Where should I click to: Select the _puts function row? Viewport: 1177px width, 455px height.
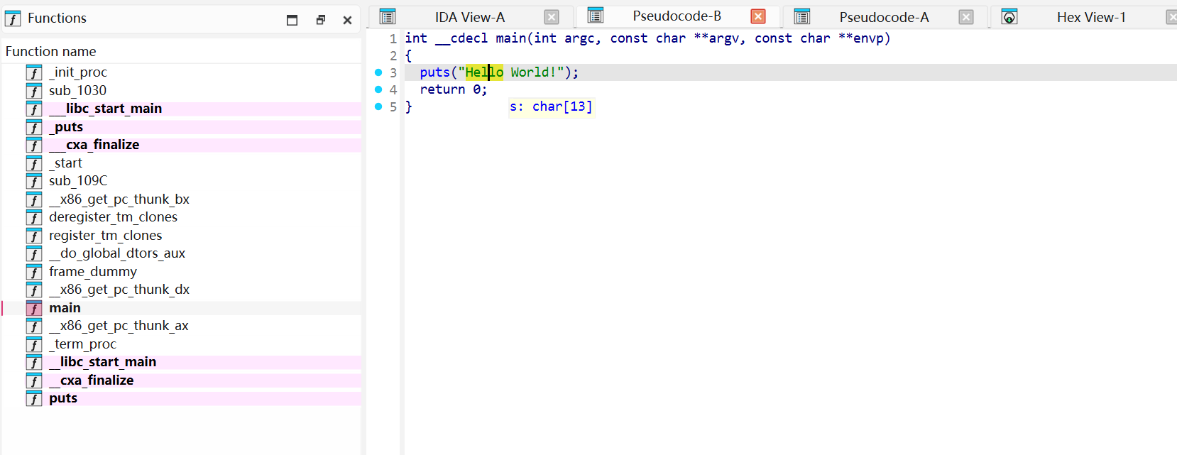coord(182,127)
